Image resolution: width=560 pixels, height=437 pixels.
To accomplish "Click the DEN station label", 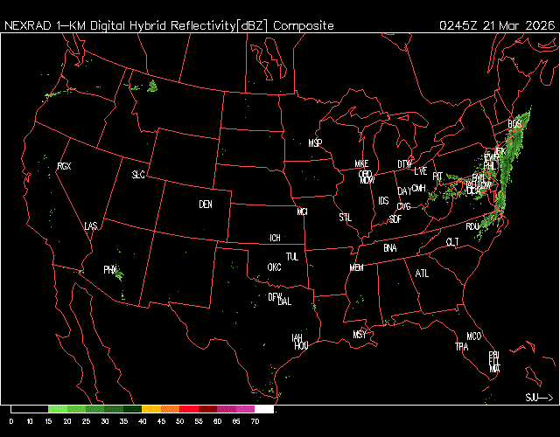I will pyautogui.click(x=206, y=205).
